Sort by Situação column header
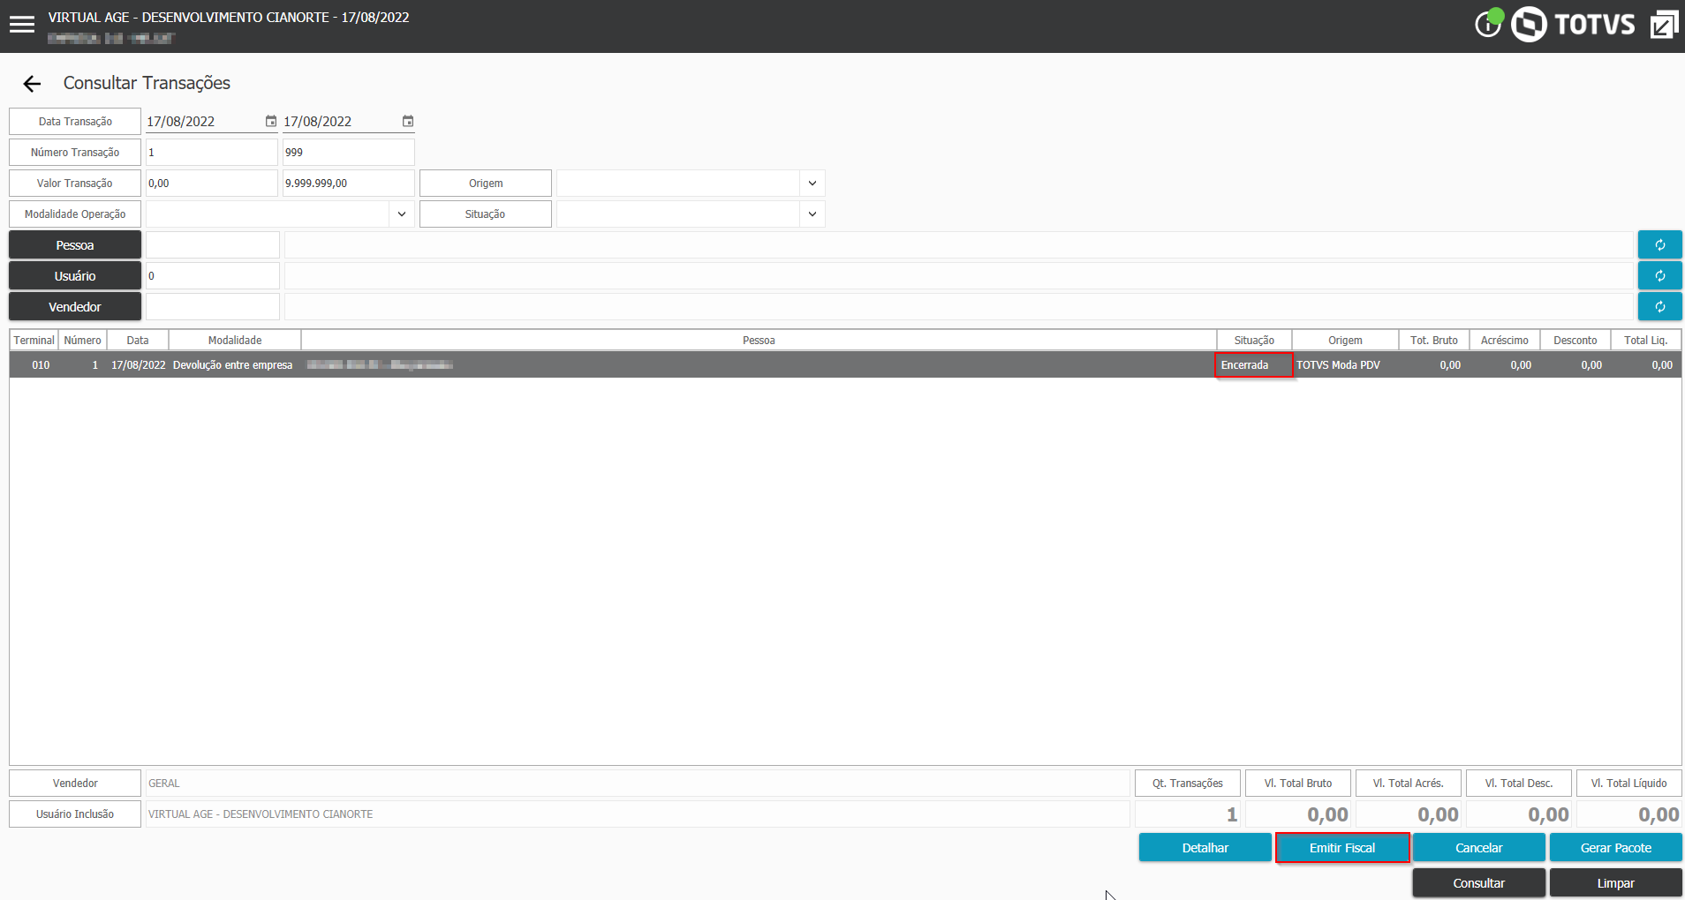This screenshot has width=1685, height=900. pyautogui.click(x=1255, y=341)
